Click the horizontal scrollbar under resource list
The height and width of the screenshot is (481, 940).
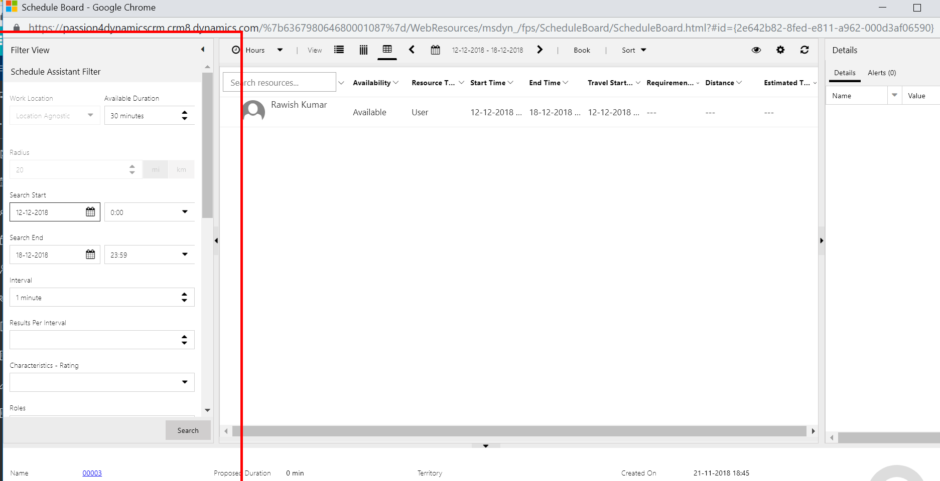(519, 431)
